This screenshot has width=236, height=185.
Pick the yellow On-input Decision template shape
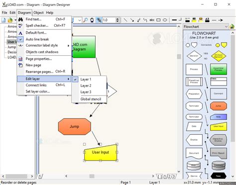click(x=219, y=56)
